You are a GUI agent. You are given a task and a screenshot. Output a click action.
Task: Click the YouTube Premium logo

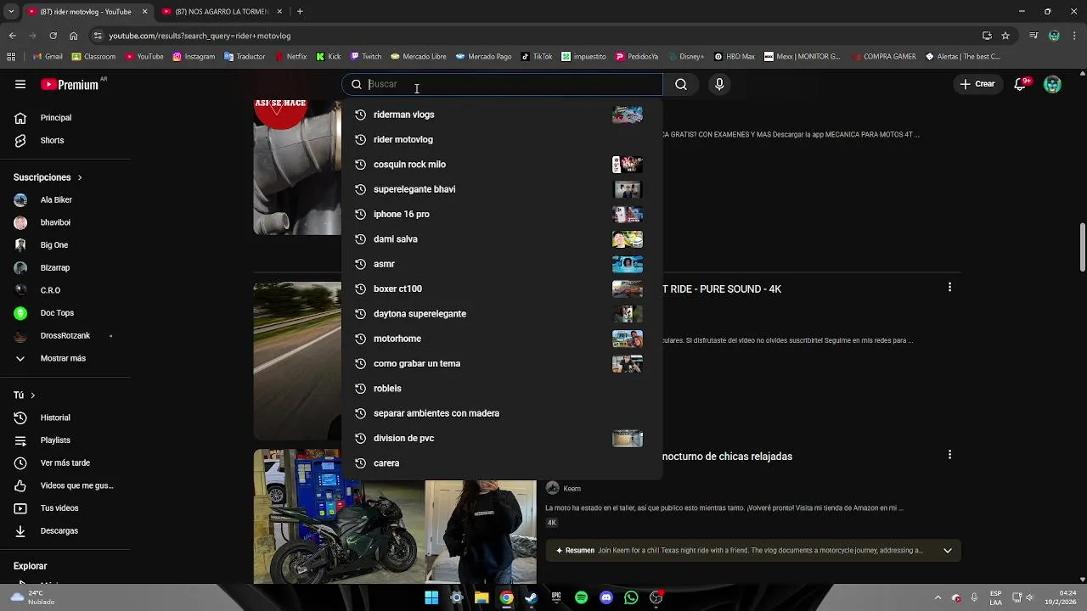tap(70, 85)
